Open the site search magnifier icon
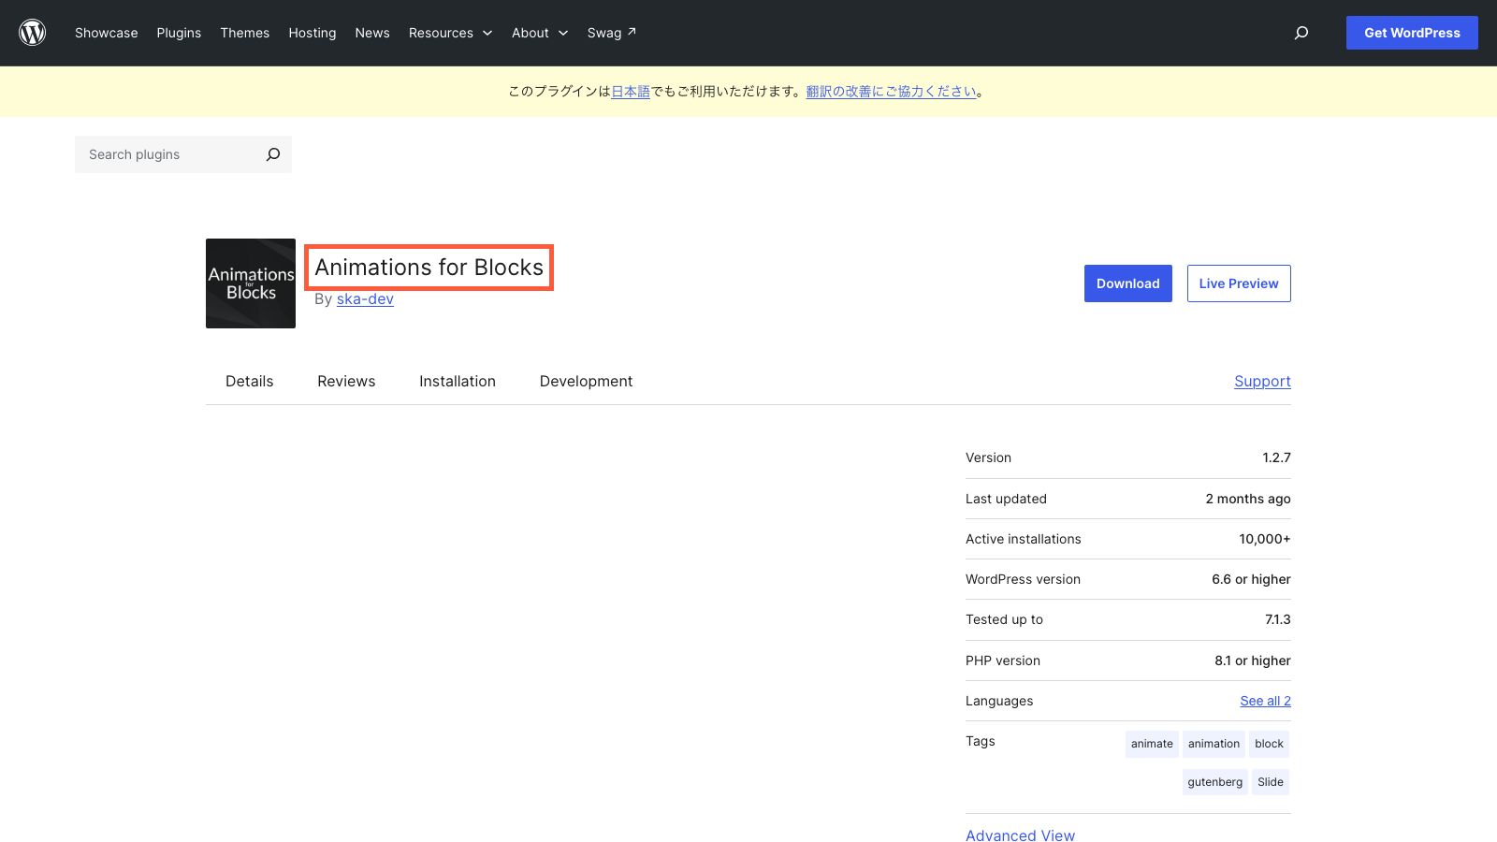 [x=1301, y=33]
